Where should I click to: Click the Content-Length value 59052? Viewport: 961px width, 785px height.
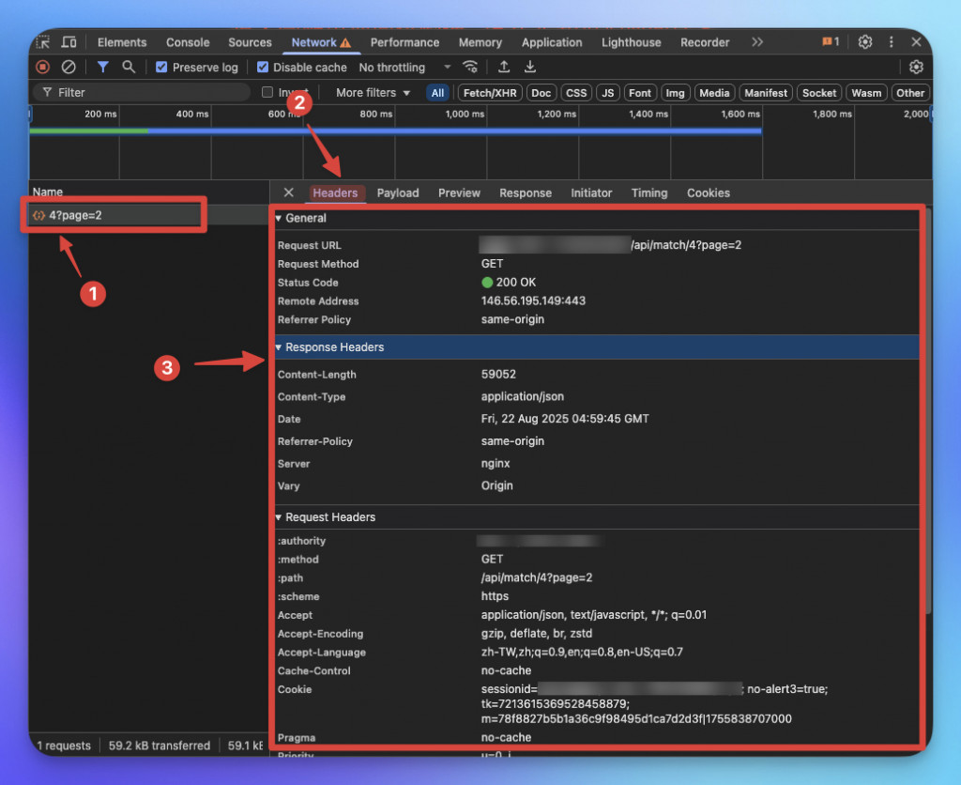point(498,374)
